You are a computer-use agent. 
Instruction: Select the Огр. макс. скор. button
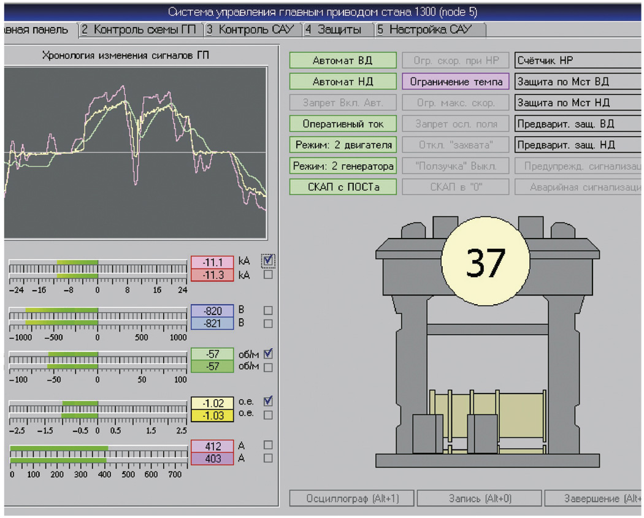coord(456,102)
